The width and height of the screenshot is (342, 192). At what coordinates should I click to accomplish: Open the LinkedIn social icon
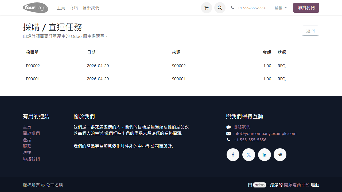(265, 155)
